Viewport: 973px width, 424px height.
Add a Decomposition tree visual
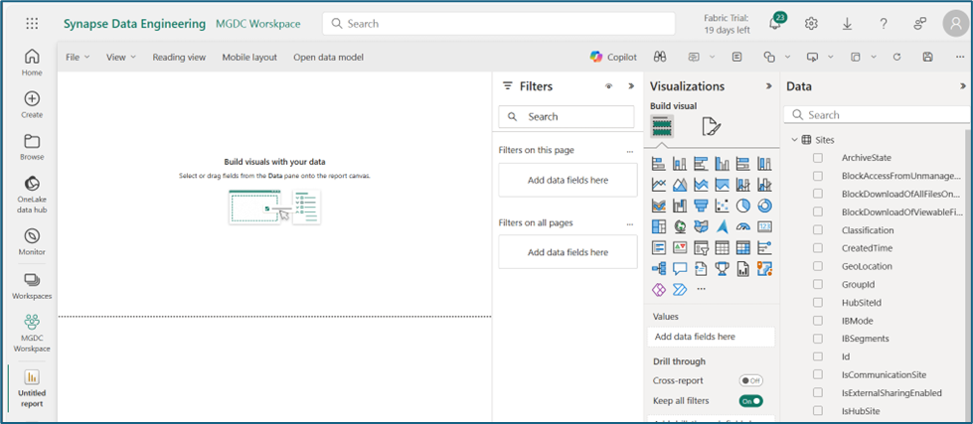[x=659, y=269]
